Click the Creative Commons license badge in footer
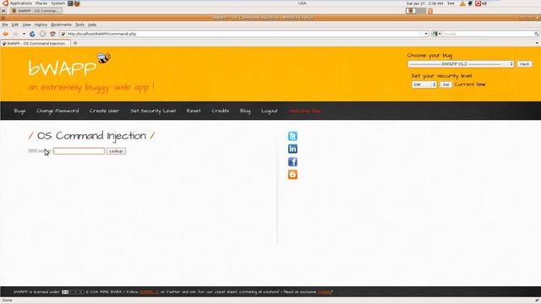541x304 pixels. click(73, 292)
